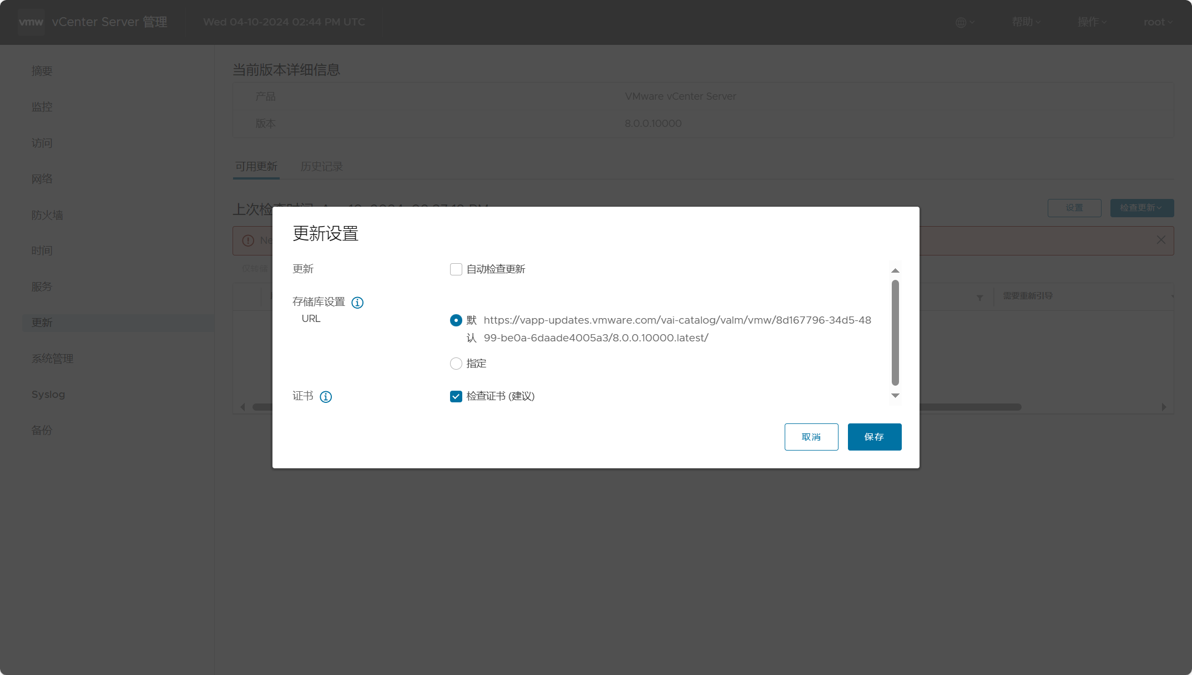
Task: Open the 操作 dropdown menu
Action: [x=1092, y=22]
